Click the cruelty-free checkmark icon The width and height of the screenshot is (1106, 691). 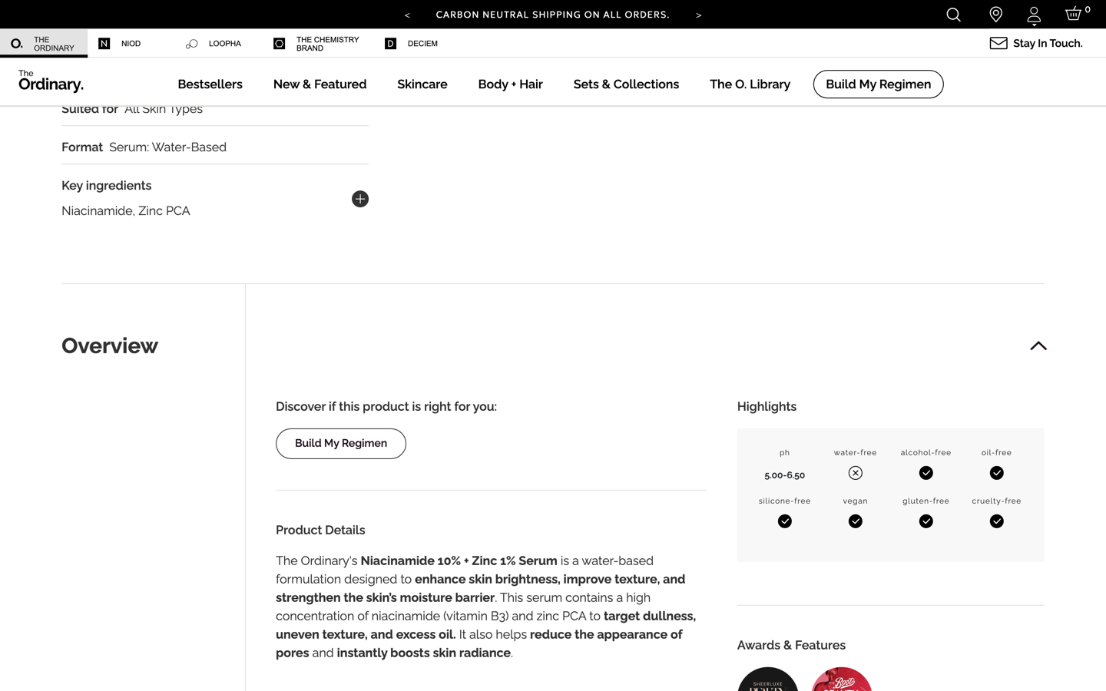point(996,521)
